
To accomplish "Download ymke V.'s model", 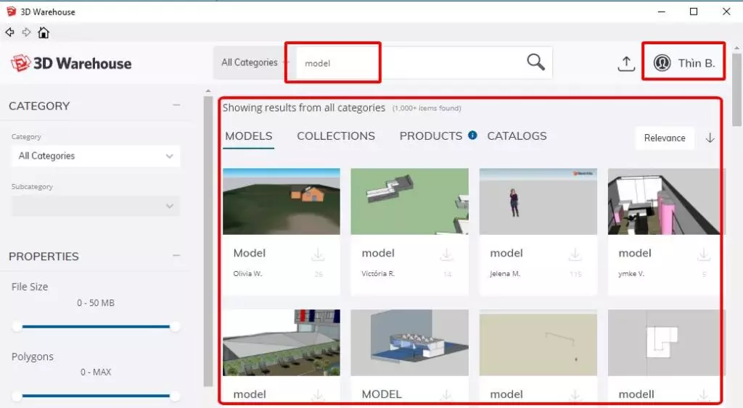I will tap(704, 254).
